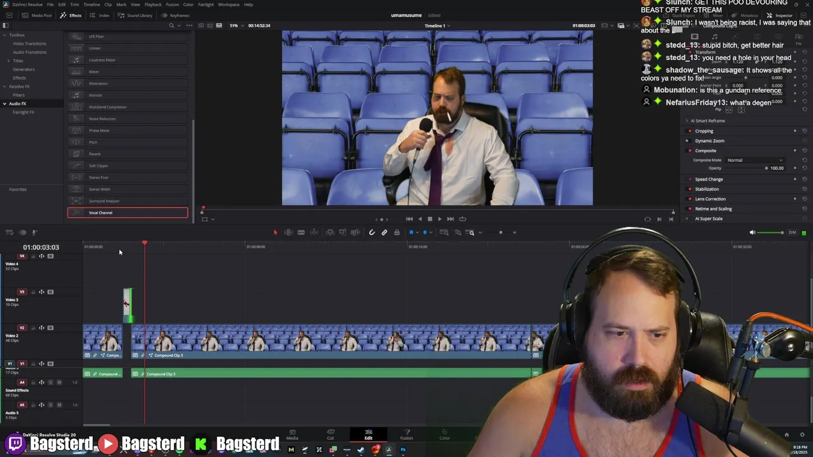Click the Replace Clip toolbar icon
The height and width of the screenshot is (457, 813).
pos(355,232)
